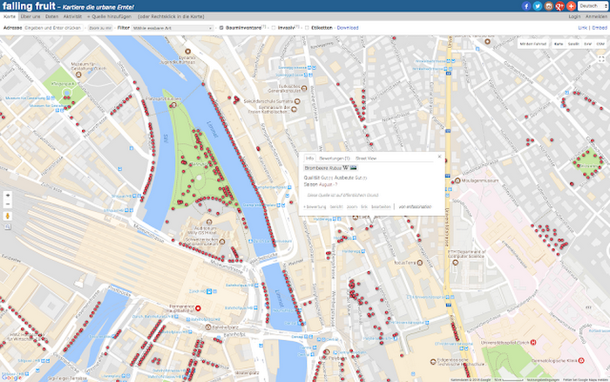Viewport: 610px width, 382px height.
Task: Select the Info tab in popup
Action: (309, 158)
